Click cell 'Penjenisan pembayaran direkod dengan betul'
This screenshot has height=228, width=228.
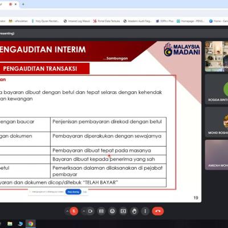tap(108, 124)
